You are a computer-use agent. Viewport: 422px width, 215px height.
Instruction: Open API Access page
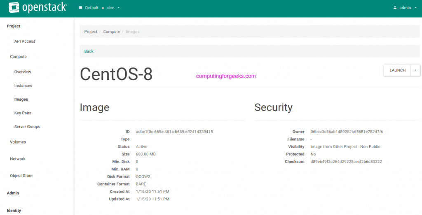[25, 42]
